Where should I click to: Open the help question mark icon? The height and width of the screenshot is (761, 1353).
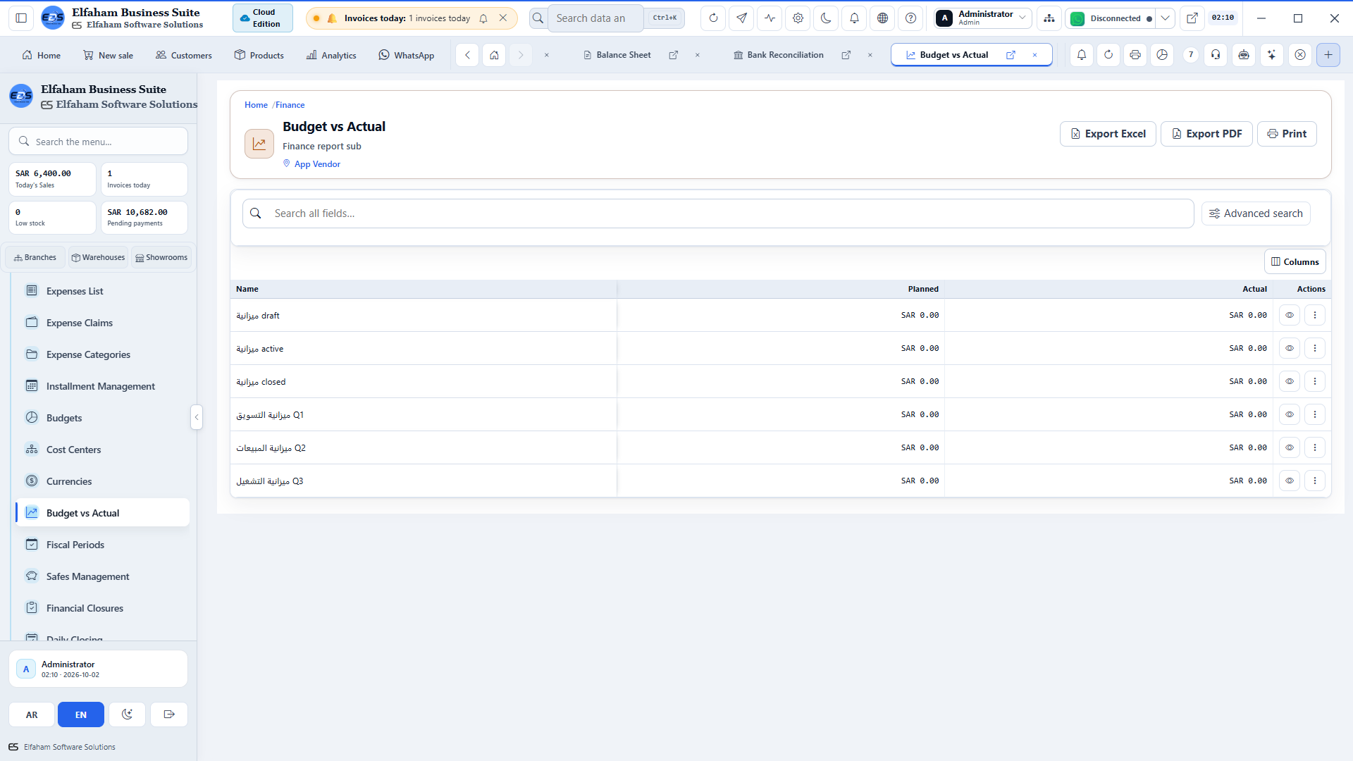[910, 18]
